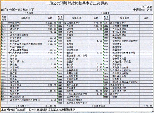Select the 购房补贴 amount 430.94
Screen dimensions: 154x113
50,91
